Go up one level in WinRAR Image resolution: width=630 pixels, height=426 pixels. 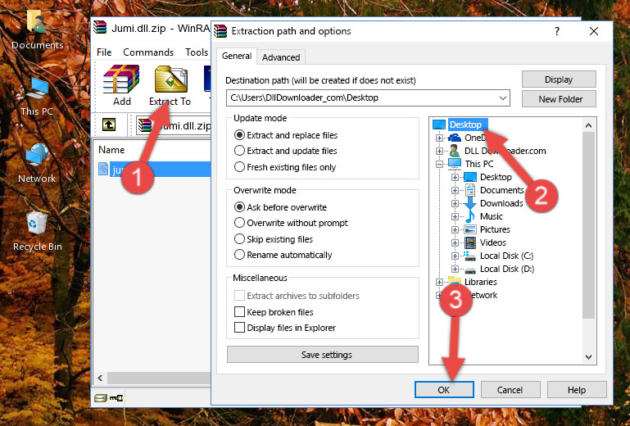tap(109, 125)
